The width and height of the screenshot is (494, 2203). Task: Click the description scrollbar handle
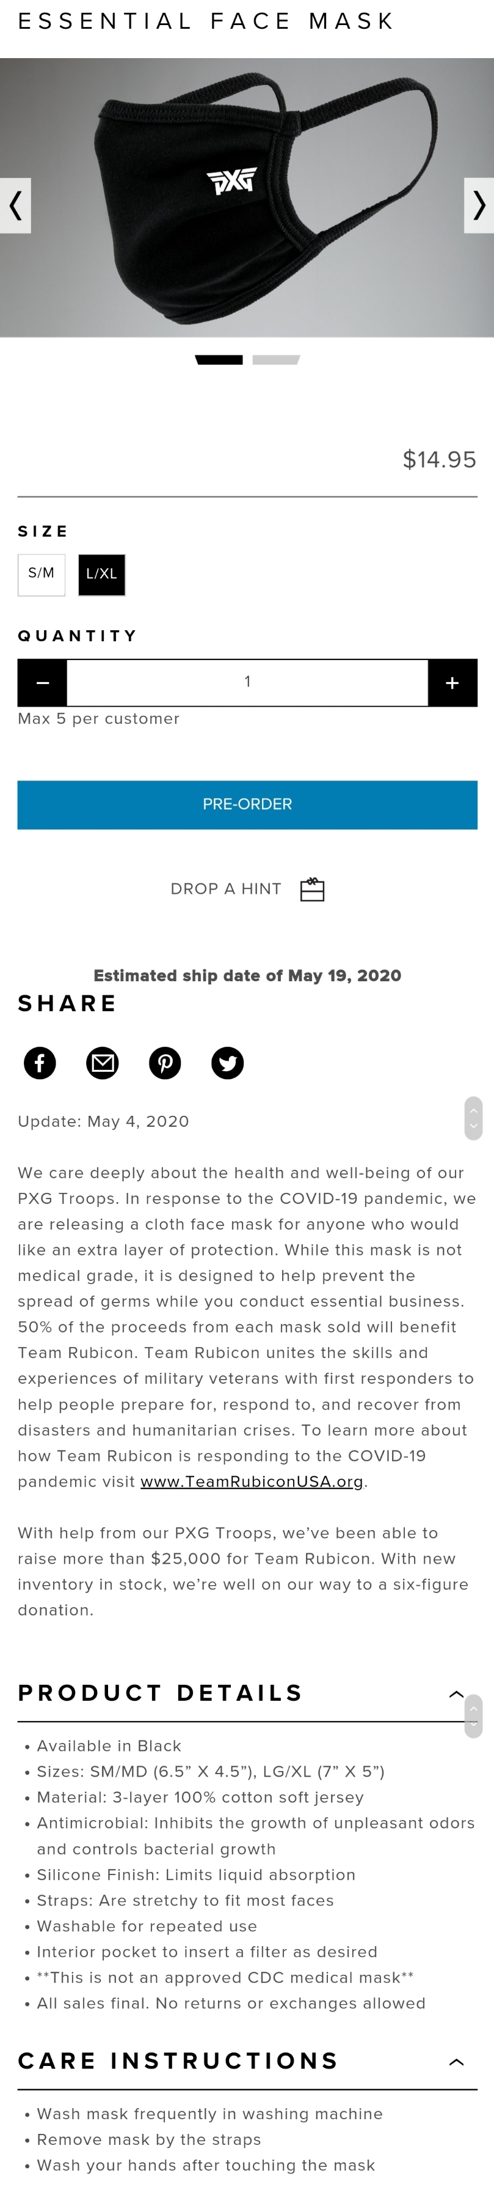(473, 1118)
